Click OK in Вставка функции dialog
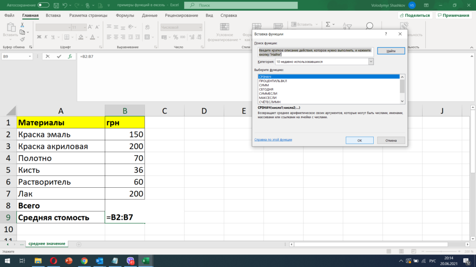The width and height of the screenshot is (476, 267). (x=359, y=140)
